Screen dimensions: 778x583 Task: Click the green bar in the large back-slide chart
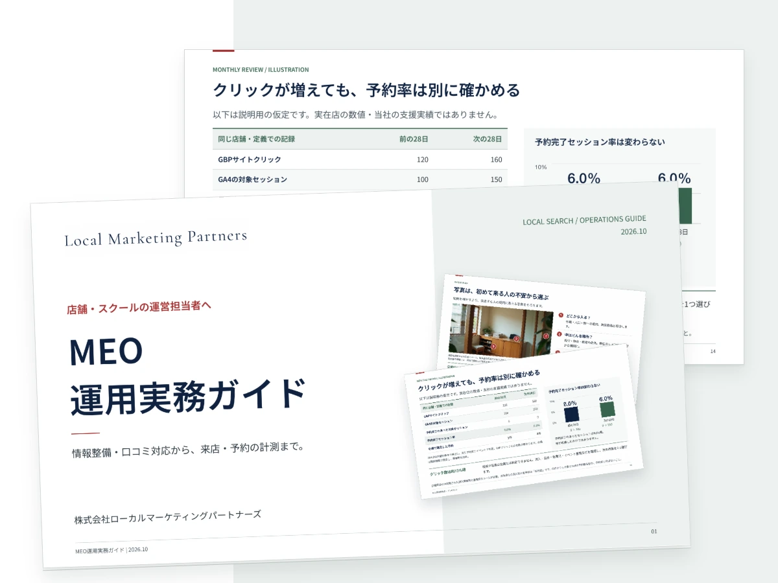pos(685,205)
